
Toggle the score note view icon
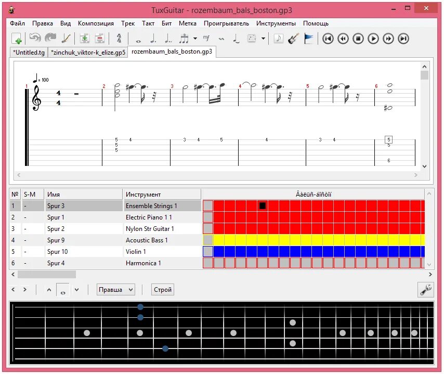coord(279,38)
